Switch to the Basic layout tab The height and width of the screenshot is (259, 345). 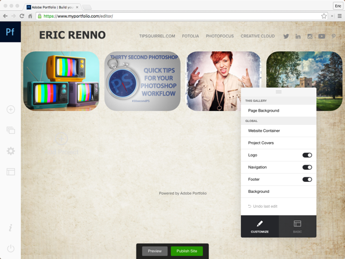(x=297, y=226)
